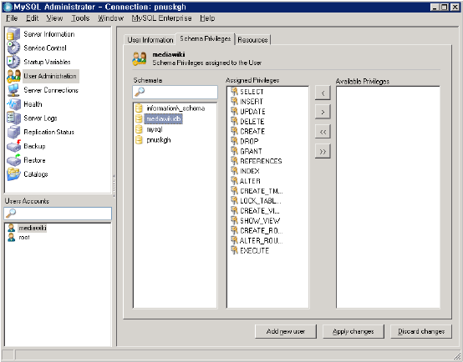The width and height of the screenshot is (463, 362).
Task: Select the pnuskgh schema
Action: tap(159, 140)
